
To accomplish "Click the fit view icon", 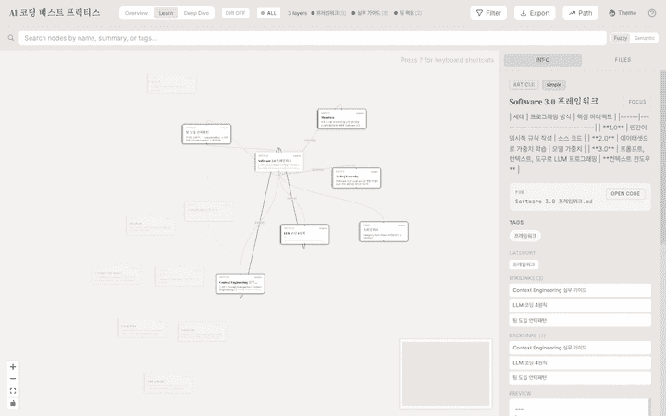I will click(13, 391).
